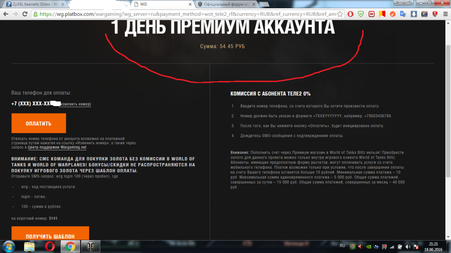Click 'Дождитесь SMS-сообщения' instruction step
Image resolution: width=451 pixels, height=253 pixels.
pos(292,136)
